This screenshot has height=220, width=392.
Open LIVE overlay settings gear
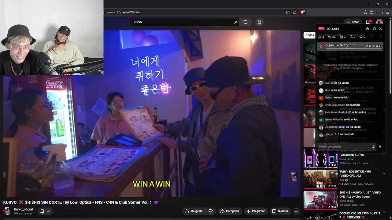(374, 29)
